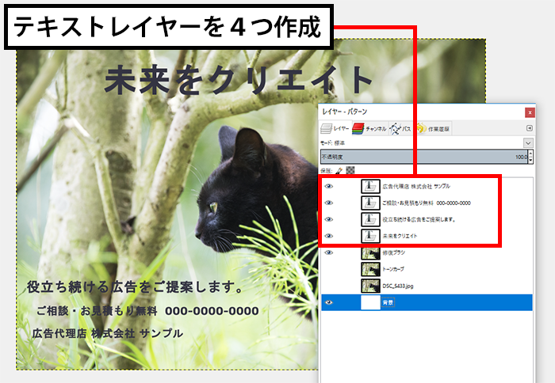Screen dimensions: 555x383
Task: Click the white 背景 layer thumbnail
Action: pyautogui.click(x=370, y=302)
